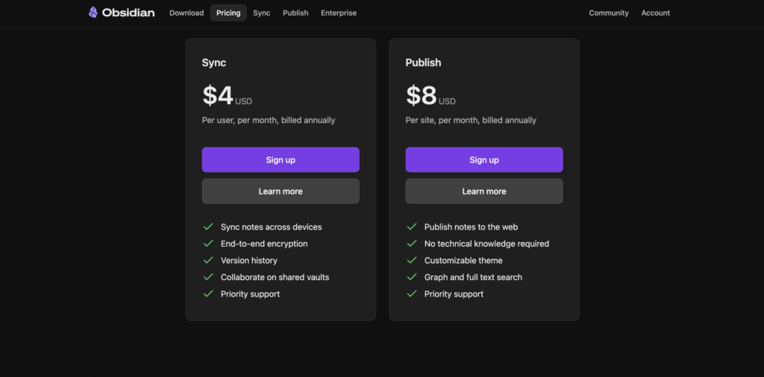Click the USD label next to $8
The image size is (764, 377).
(448, 101)
